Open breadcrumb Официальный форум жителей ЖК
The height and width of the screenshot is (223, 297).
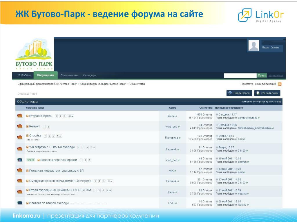point(47,84)
